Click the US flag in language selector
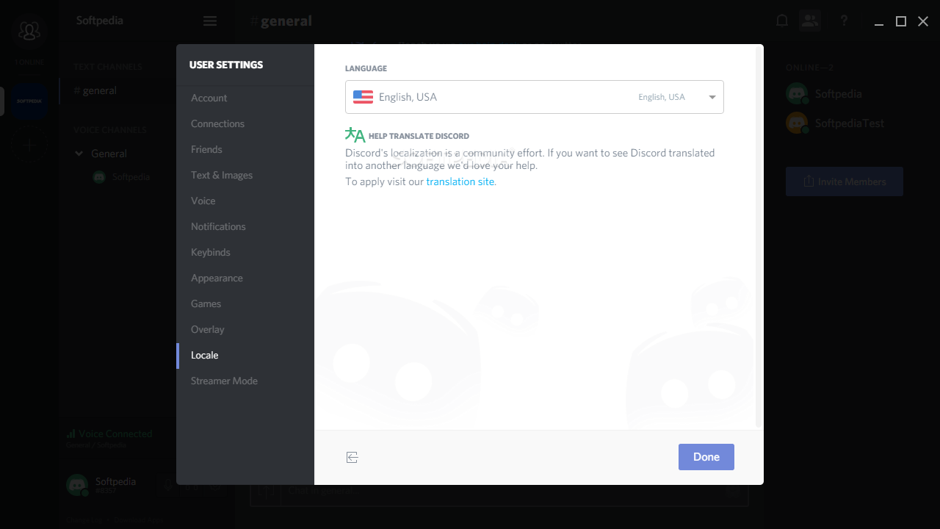This screenshot has width=940, height=529. pos(363,97)
